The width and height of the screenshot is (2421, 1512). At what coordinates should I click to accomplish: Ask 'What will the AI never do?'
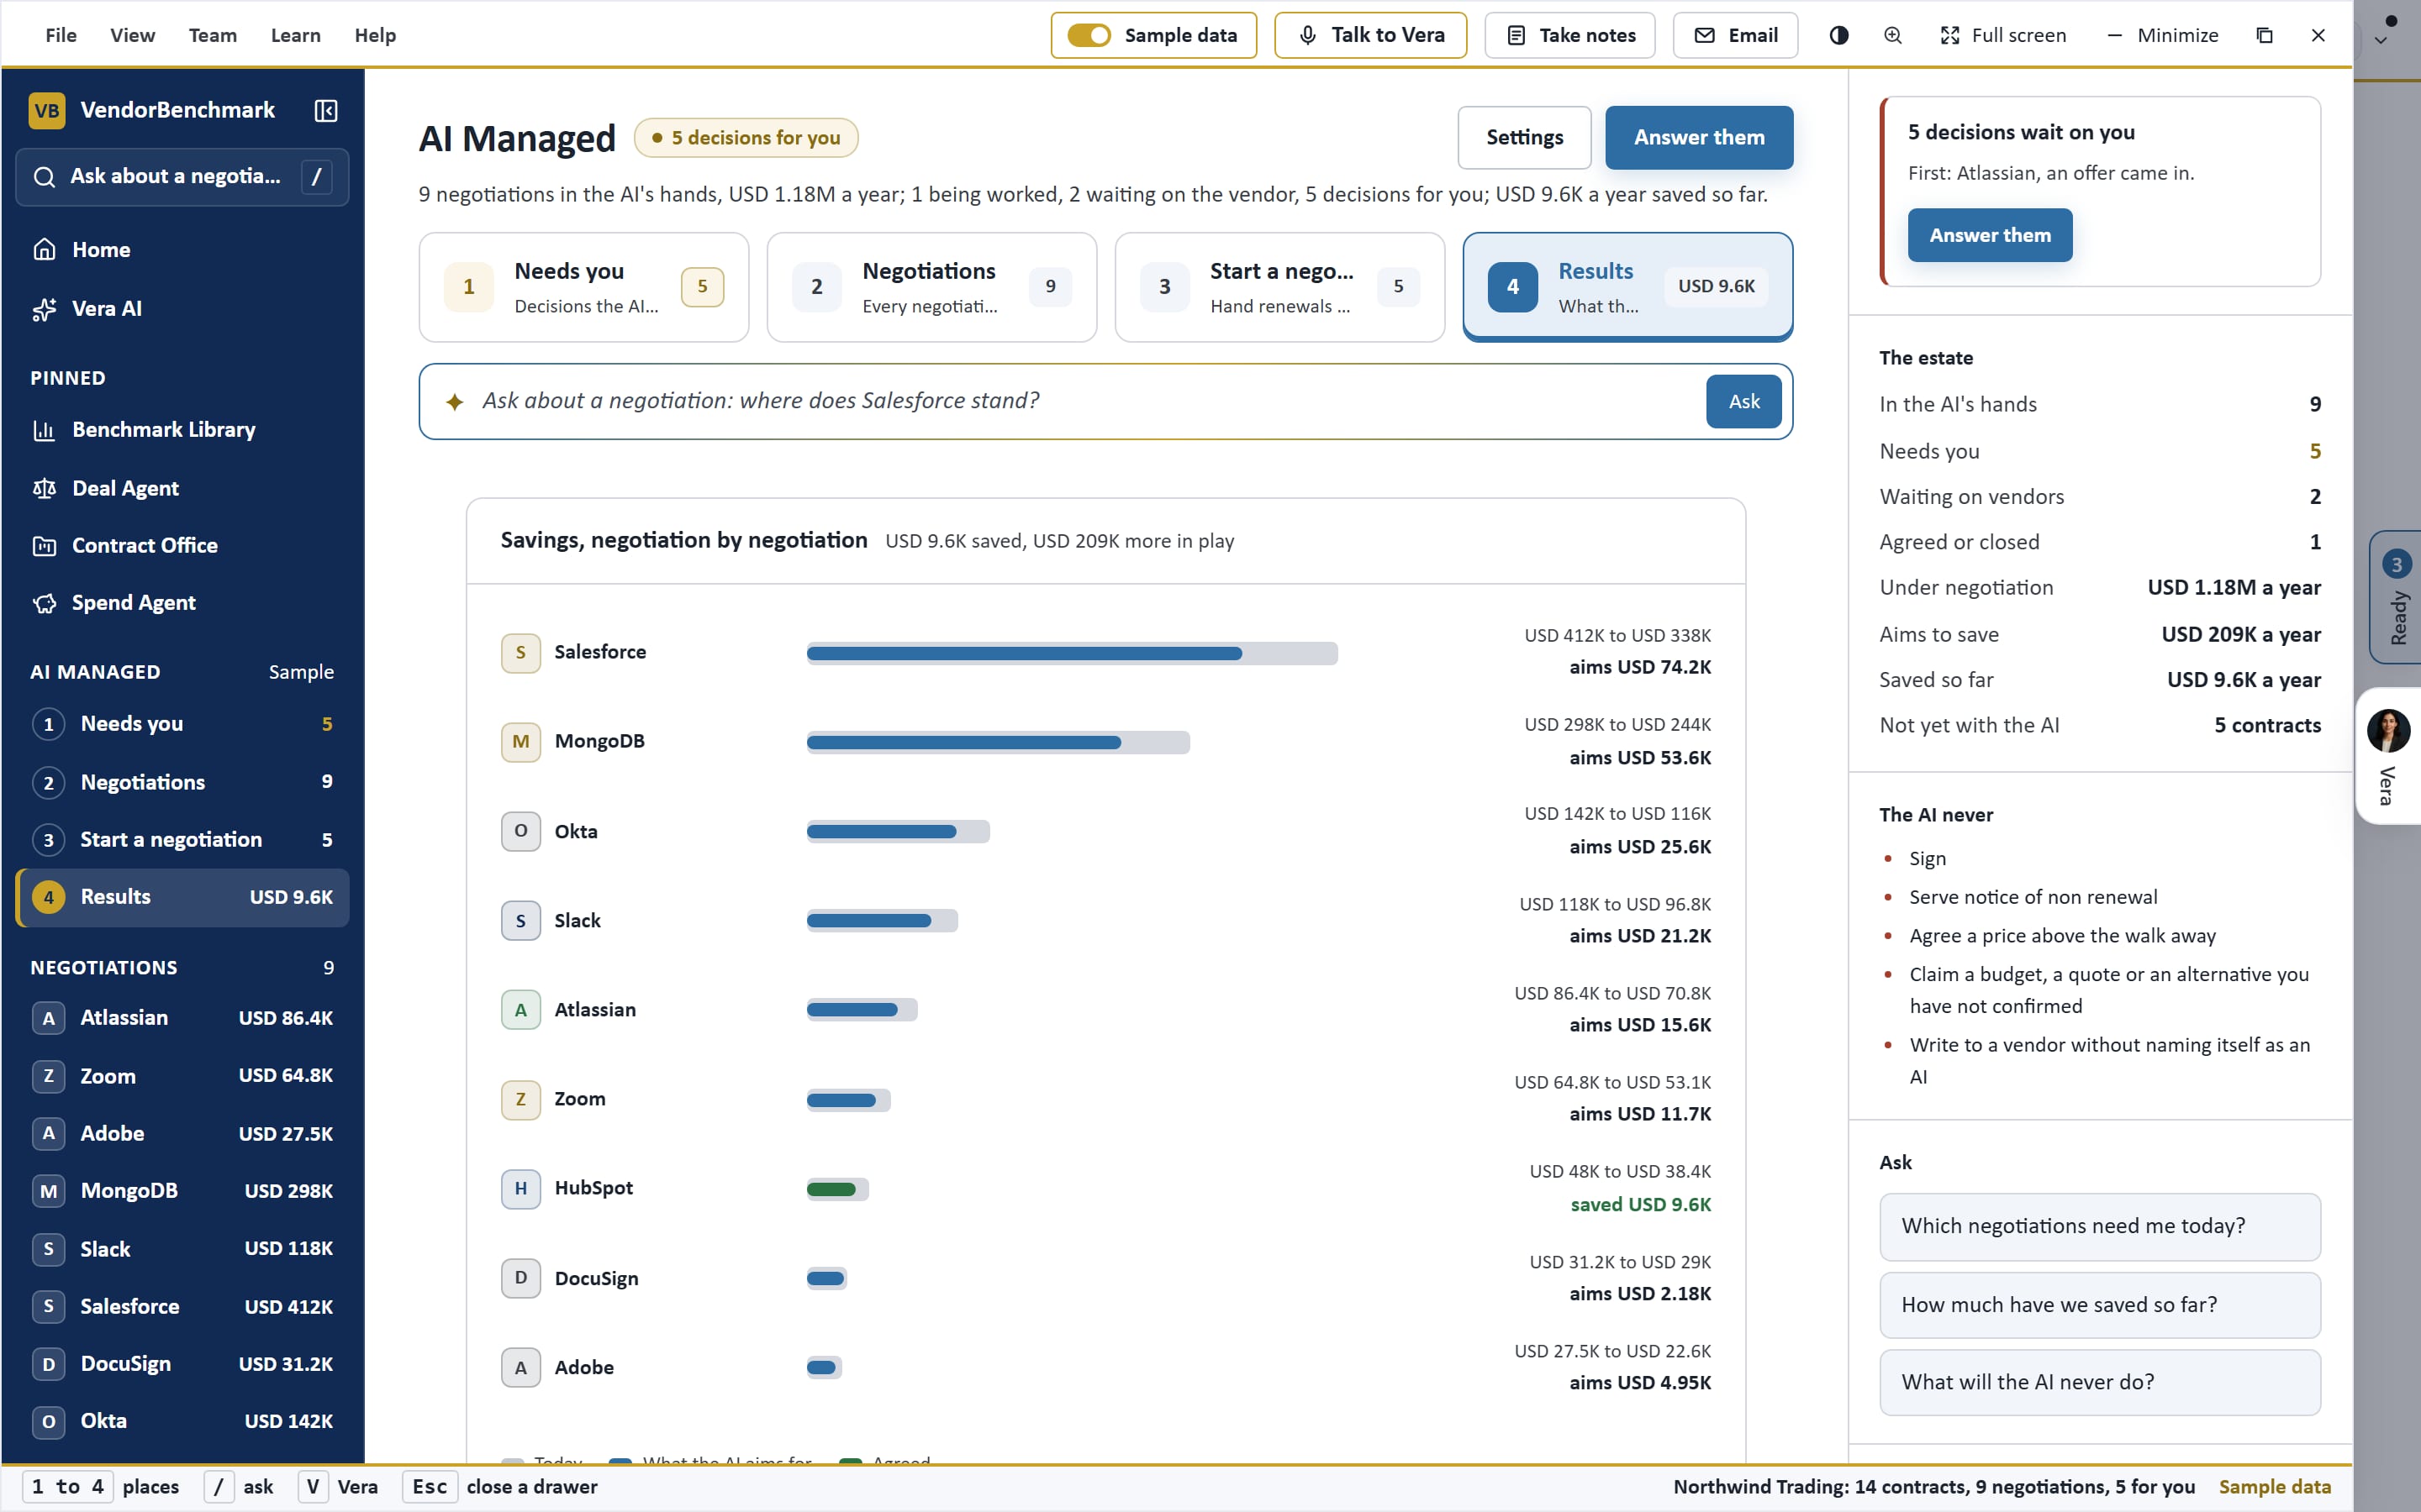2100,1382
